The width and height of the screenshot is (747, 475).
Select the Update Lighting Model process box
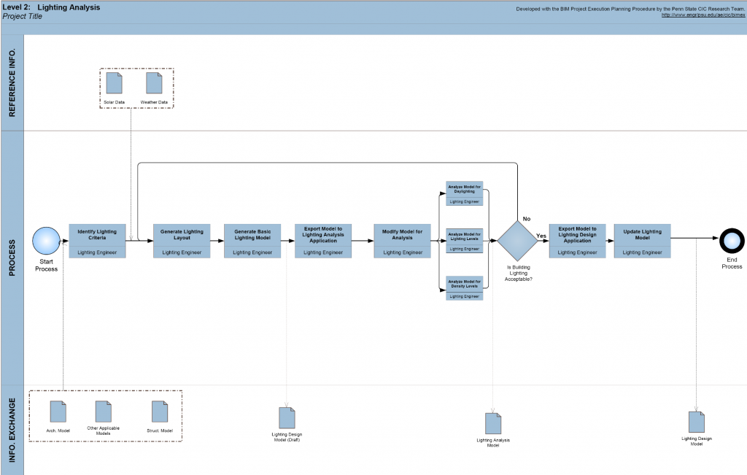642,240
